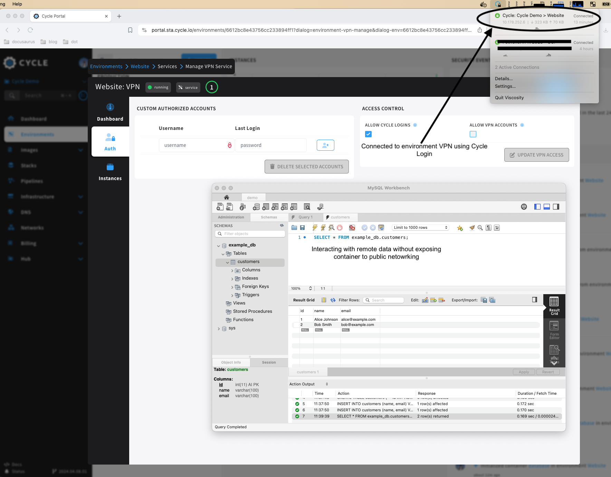Screen dimensions: 611x477
Task: Click the insert new row icon
Action: 433,300
